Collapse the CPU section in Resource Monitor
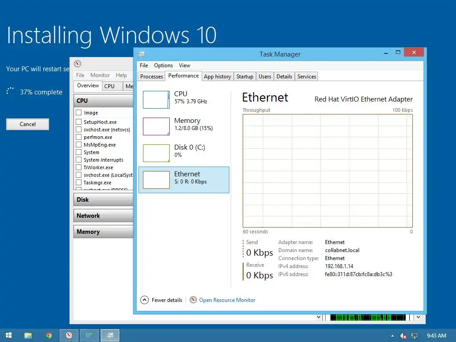This screenshot has width=456, height=342. click(x=103, y=101)
